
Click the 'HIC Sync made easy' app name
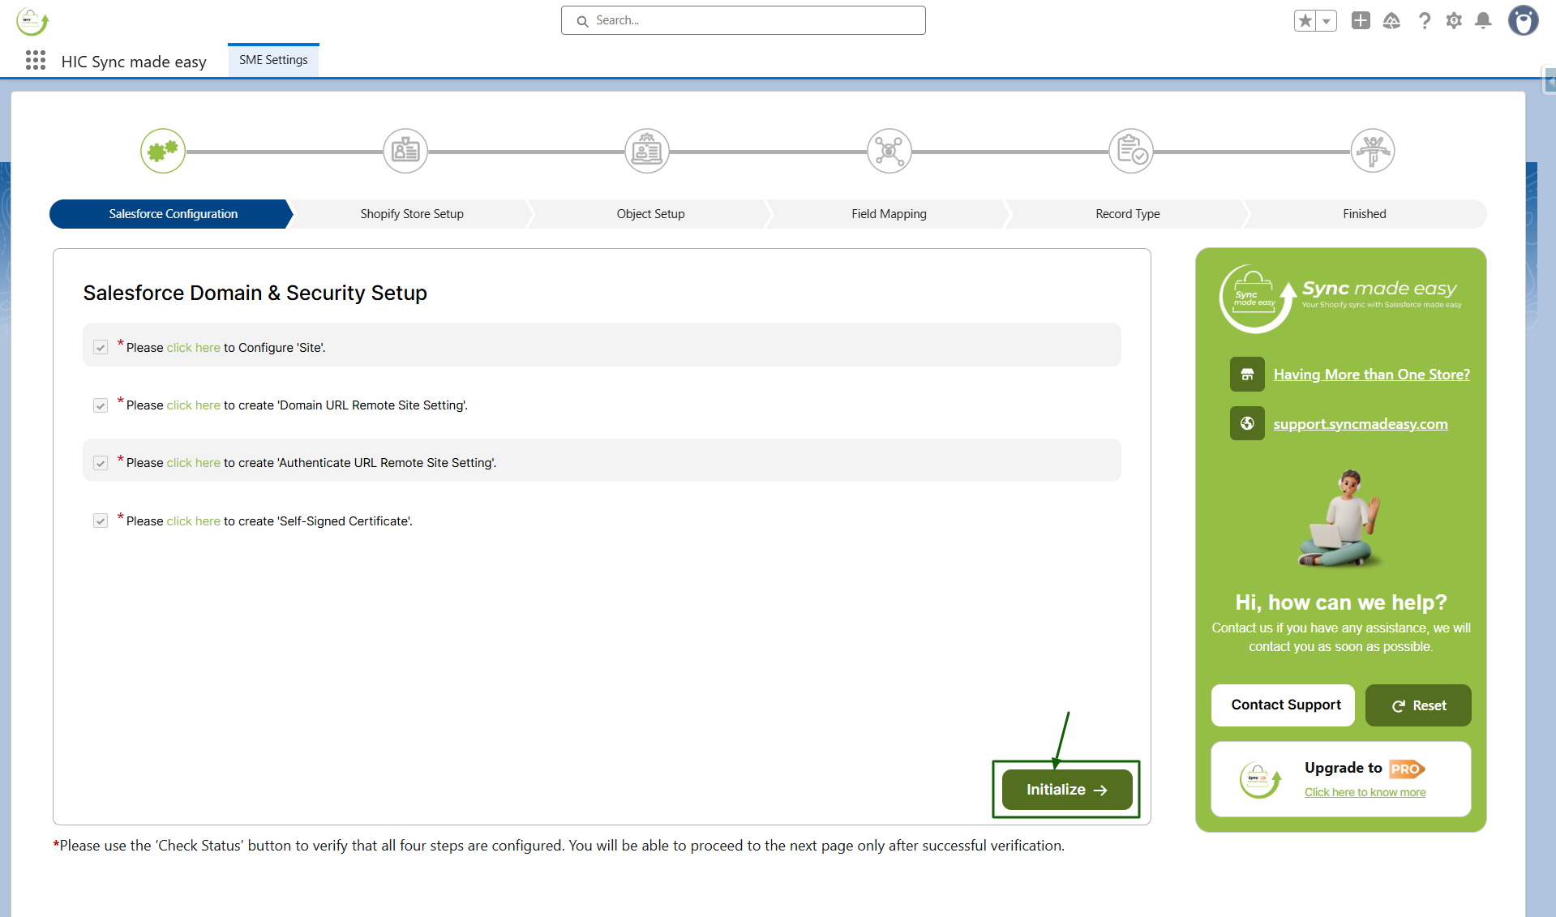tap(134, 62)
